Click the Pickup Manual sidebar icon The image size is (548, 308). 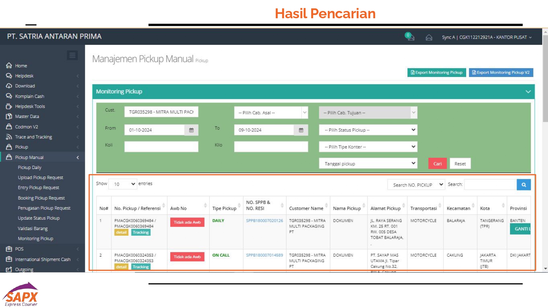pos(9,157)
